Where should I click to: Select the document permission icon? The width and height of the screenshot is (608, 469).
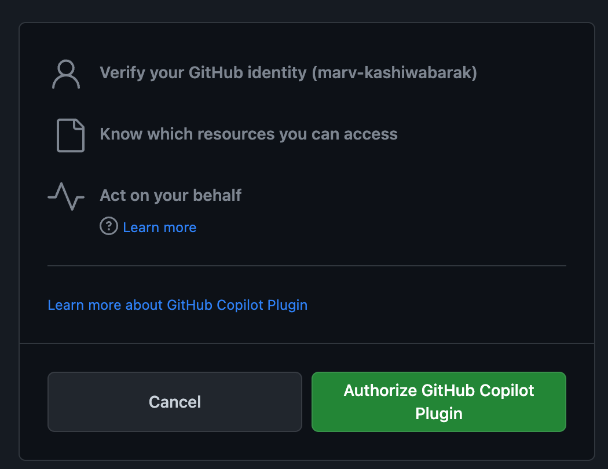[71, 135]
